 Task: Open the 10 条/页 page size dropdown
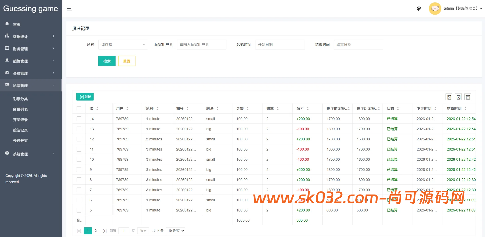coord(175,230)
